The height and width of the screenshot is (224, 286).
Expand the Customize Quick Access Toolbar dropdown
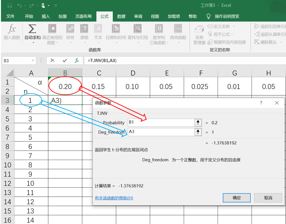pyautogui.click(x=56, y=6)
